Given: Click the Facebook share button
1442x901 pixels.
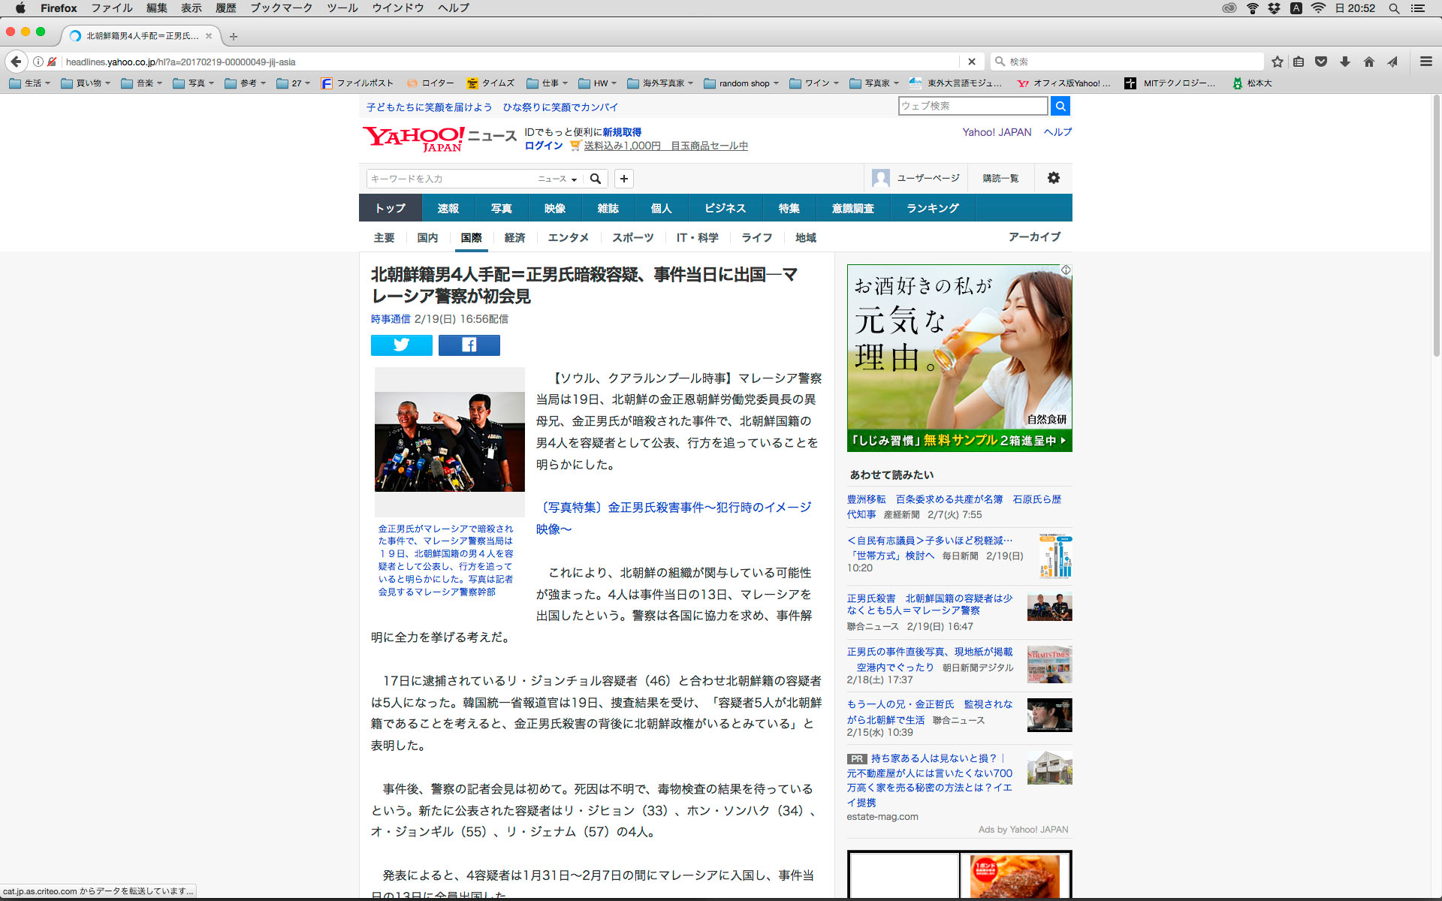Looking at the screenshot, I should coord(469,345).
